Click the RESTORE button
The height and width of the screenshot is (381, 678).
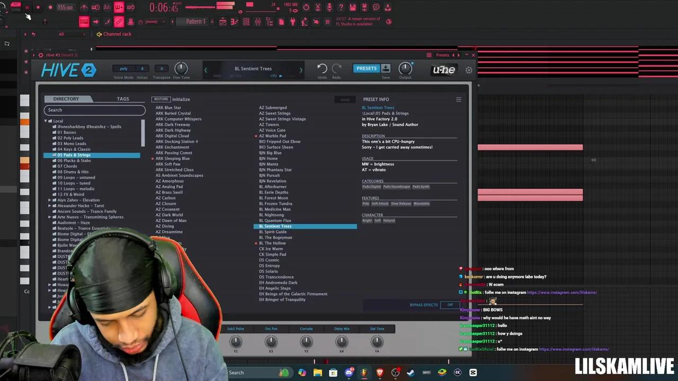[161, 99]
